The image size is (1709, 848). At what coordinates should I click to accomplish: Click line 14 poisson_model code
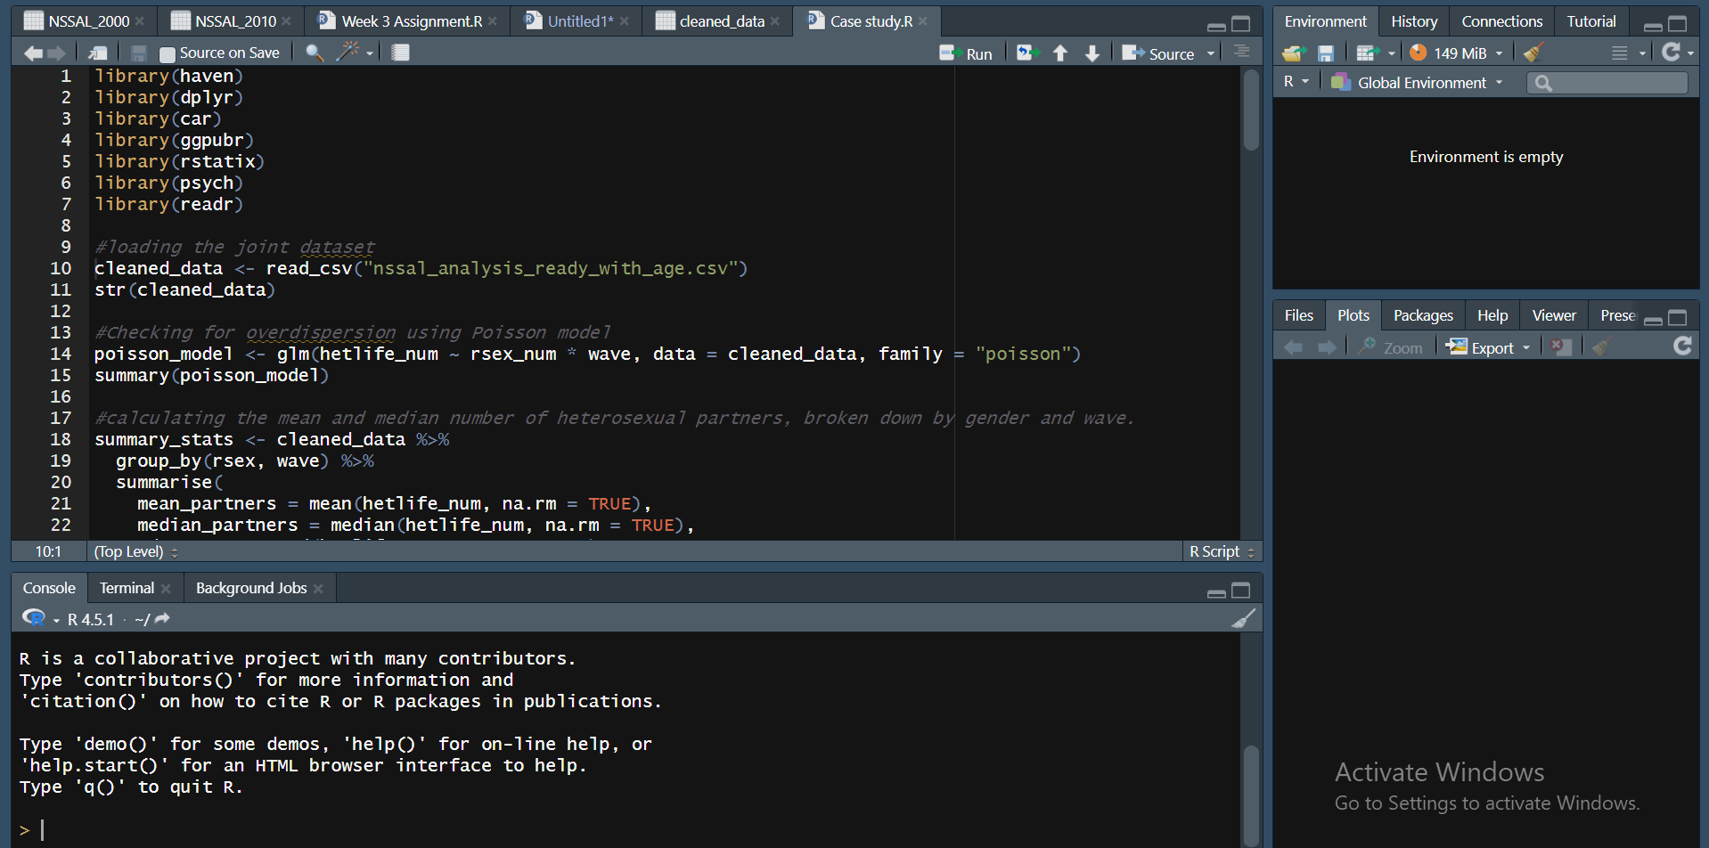[587, 355]
